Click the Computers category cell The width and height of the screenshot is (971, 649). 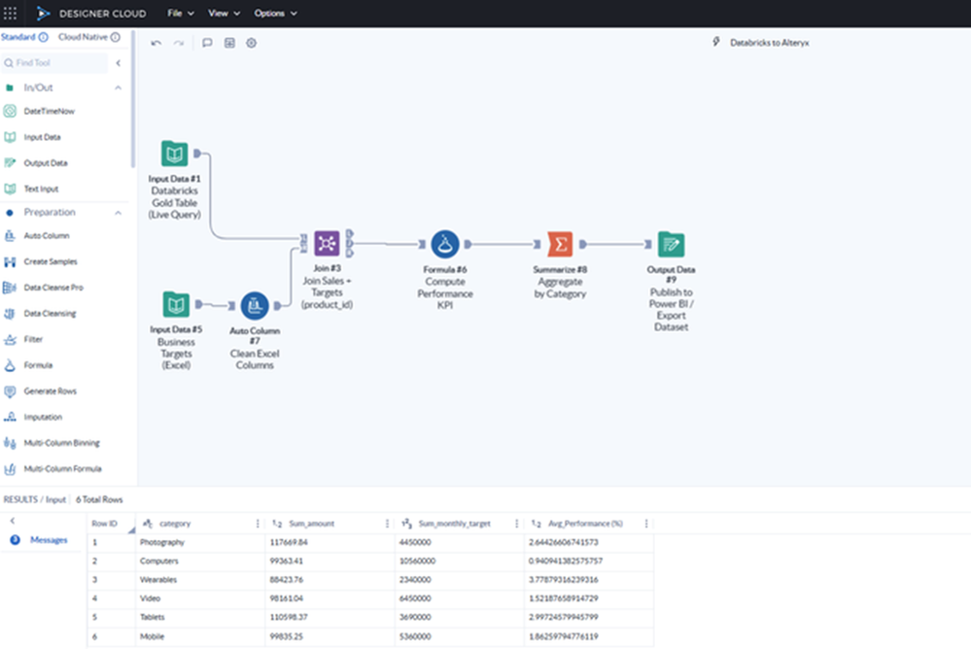point(200,561)
